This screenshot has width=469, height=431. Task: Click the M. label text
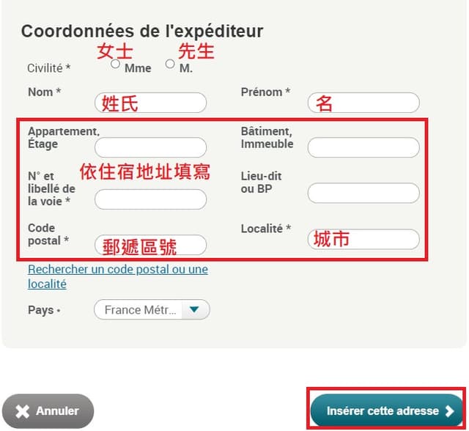tap(185, 68)
